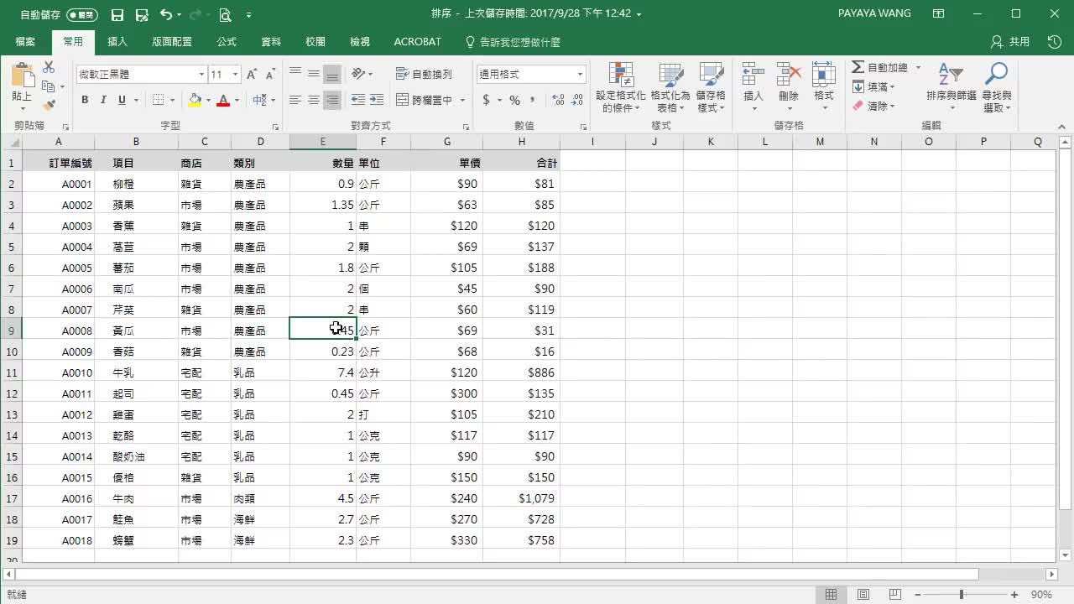
Task: Click the Cut scissors icon
Action: 49,67
